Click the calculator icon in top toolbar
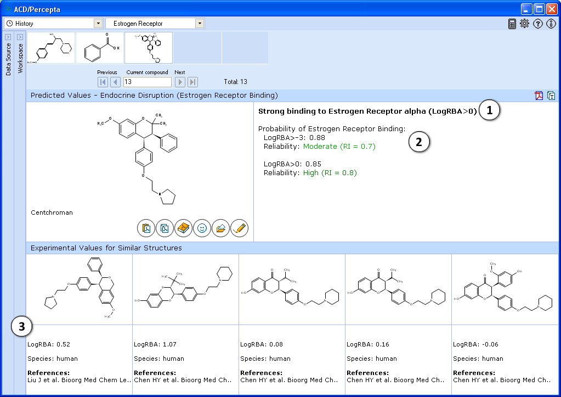Image resolution: width=561 pixels, height=397 pixels. [512, 24]
